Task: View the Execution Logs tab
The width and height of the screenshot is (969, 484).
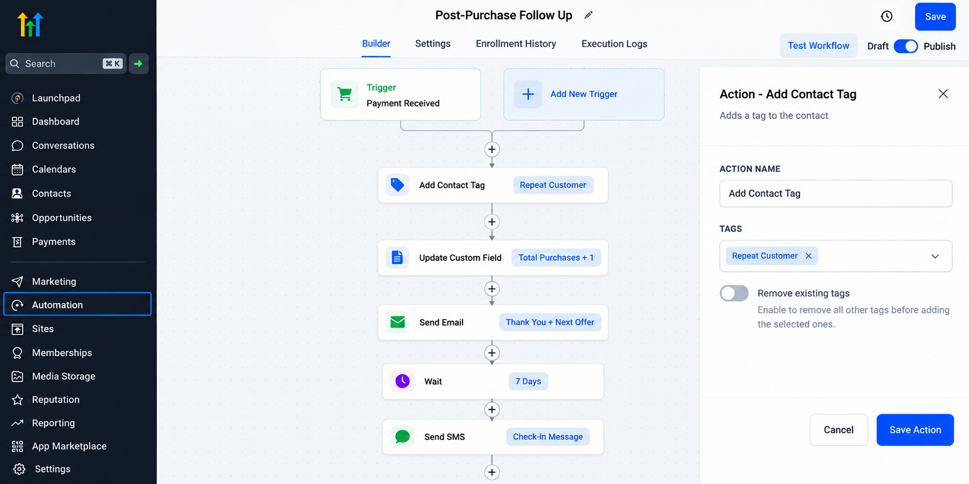Action: 615,44
